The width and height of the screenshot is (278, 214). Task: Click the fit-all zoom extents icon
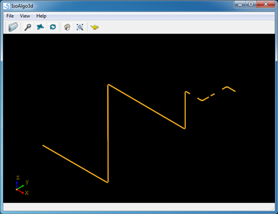point(80,27)
